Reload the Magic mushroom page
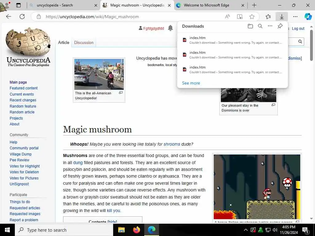 coord(22,17)
